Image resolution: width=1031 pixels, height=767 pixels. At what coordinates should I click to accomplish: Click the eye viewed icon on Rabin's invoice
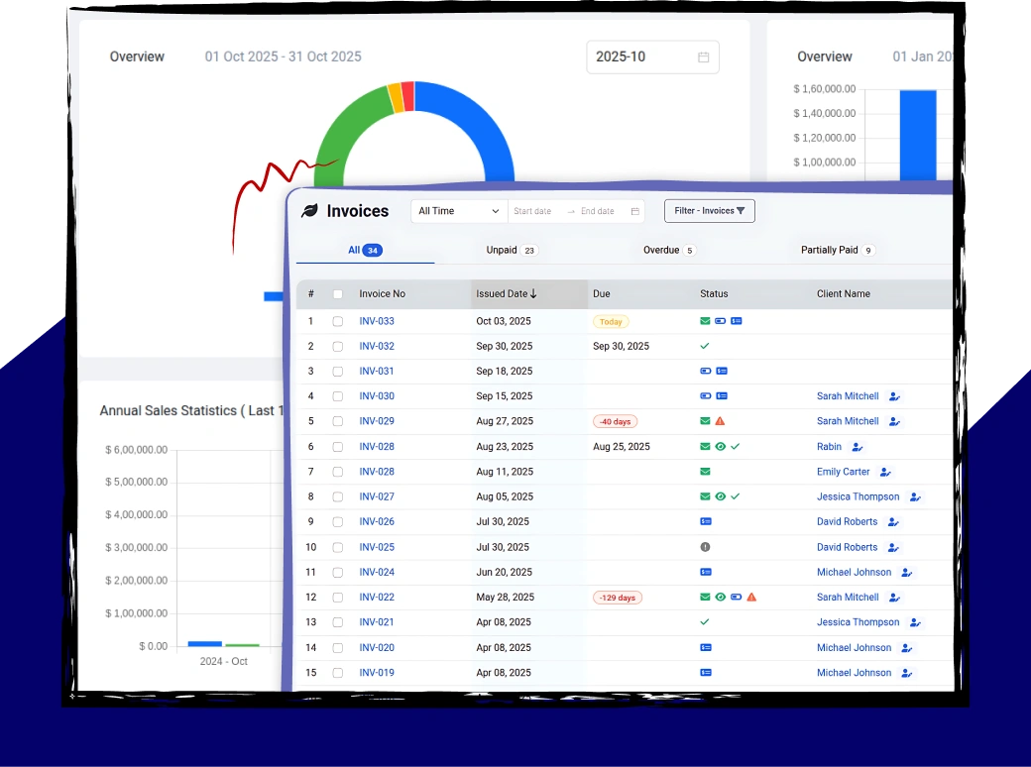[x=720, y=446]
